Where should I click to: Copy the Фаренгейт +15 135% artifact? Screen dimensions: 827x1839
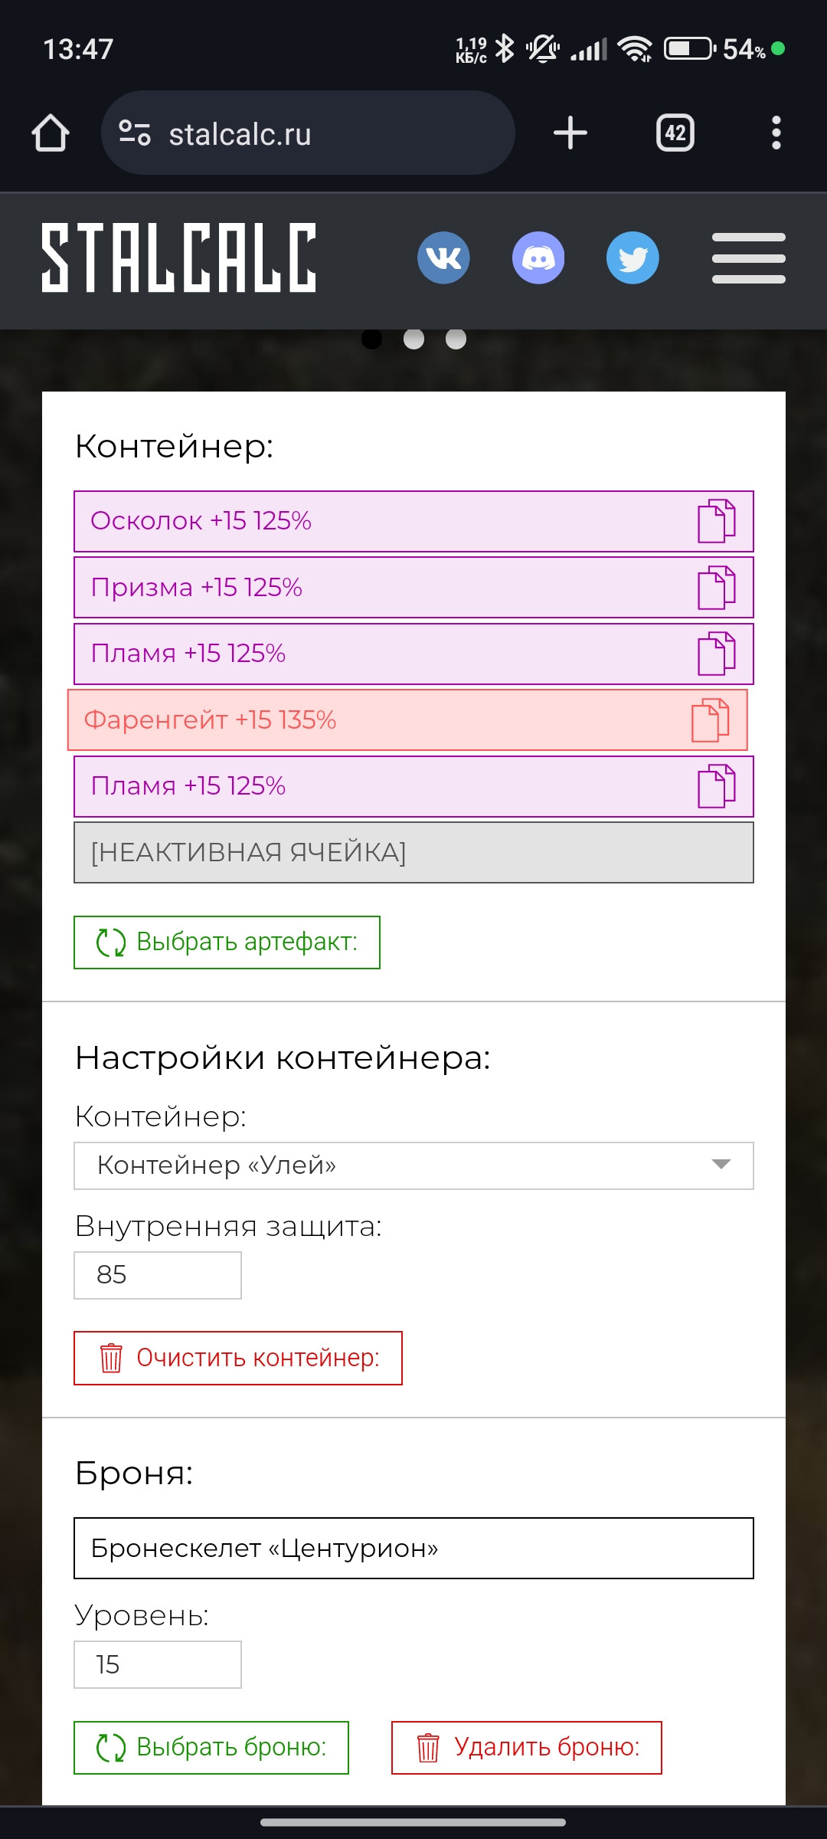(711, 720)
